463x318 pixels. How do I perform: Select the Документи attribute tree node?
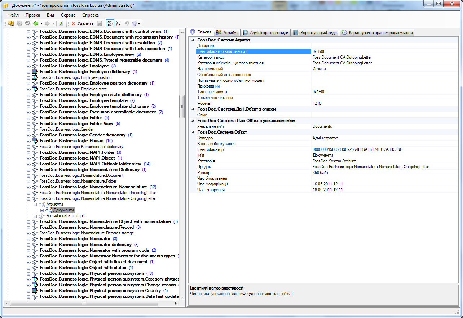[x=63, y=210]
